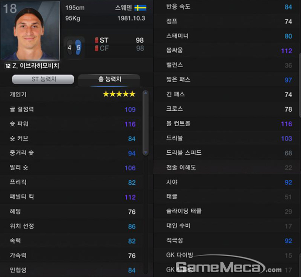Viewport: 301px width, 277px height.
Task: Click the right foot rating 5 icon
Action: tap(78, 47)
